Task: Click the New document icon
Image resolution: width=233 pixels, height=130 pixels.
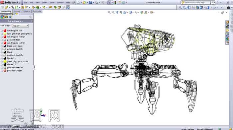Action: [x=78, y=3]
